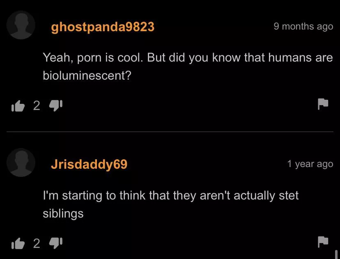
Task: Give thumbs up to Jrisdaddy69's comment
Action: click(x=18, y=243)
